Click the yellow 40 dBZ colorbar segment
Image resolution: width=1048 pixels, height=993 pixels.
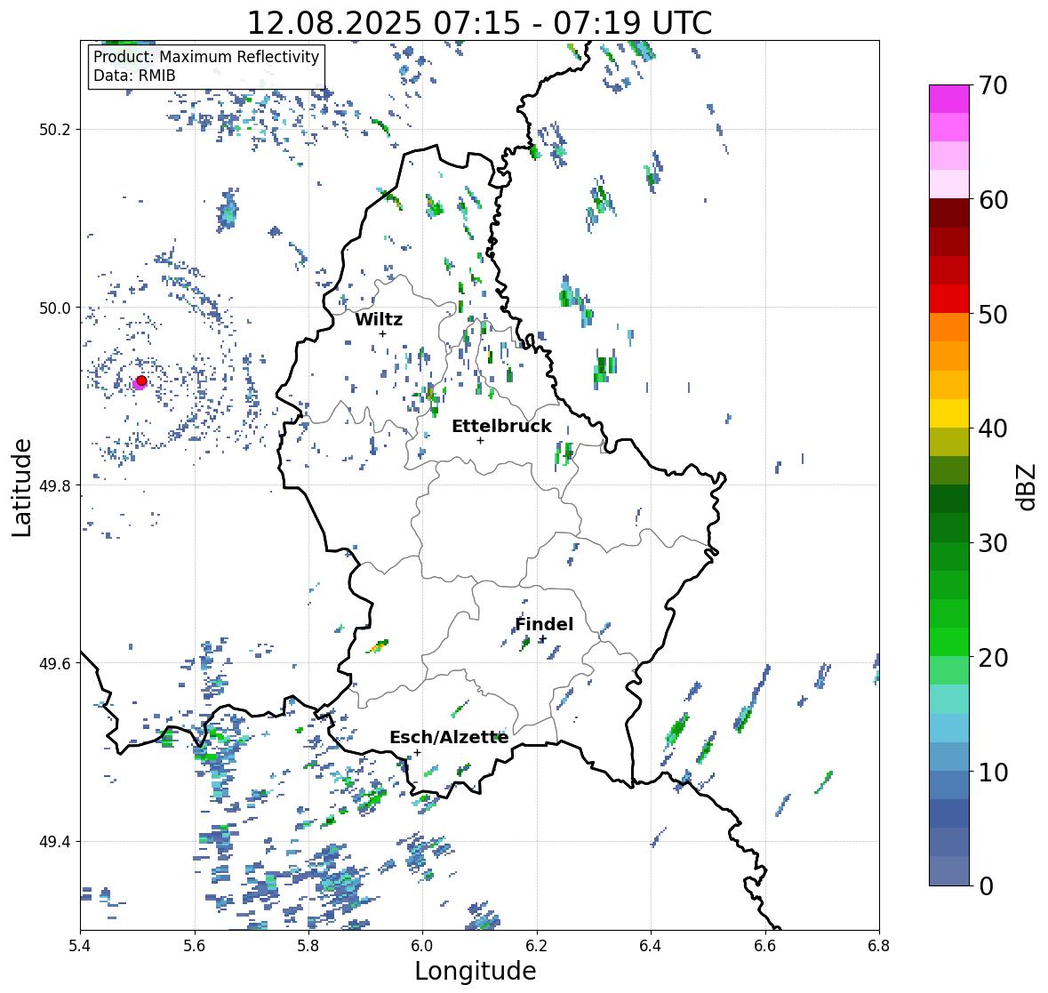tap(949, 413)
